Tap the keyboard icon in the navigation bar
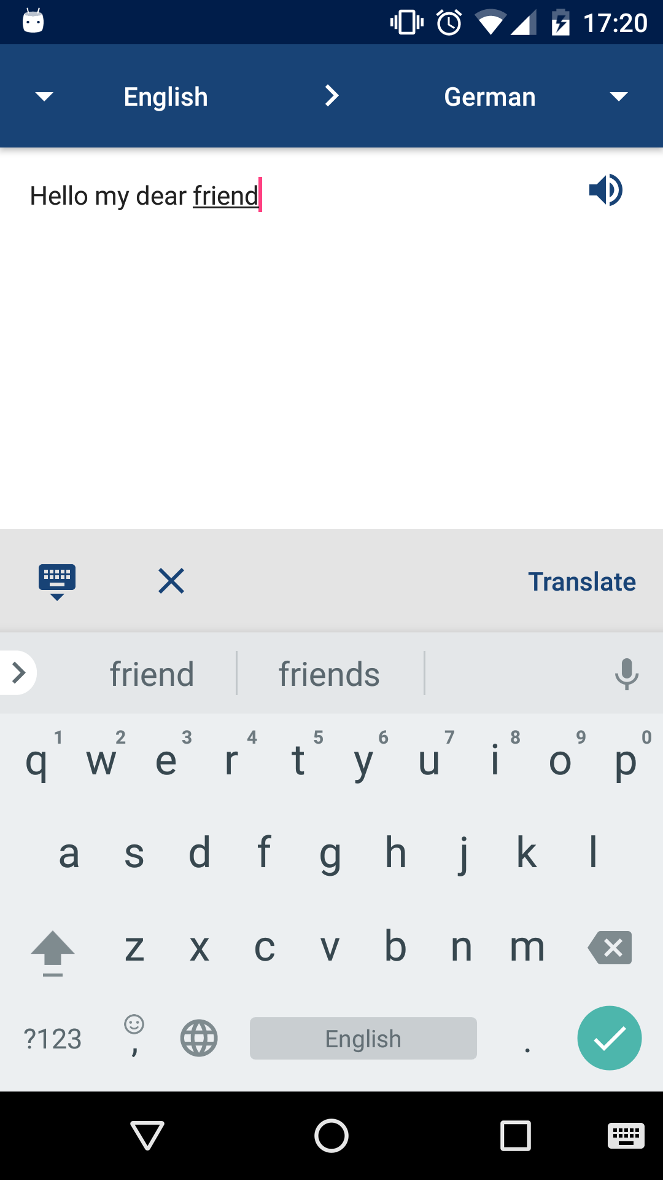The width and height of the screenshot is (663, 1180). point(624,1136)
